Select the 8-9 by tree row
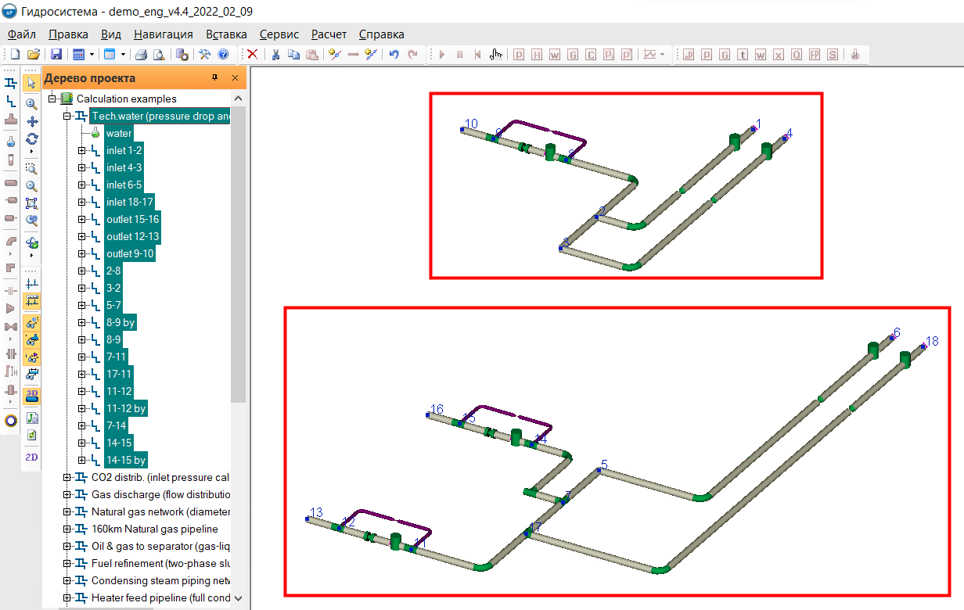The image size is (964, 610). point(120,322)
